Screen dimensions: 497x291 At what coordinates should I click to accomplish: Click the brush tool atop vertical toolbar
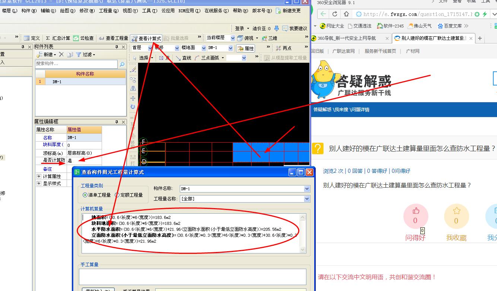pos(133,69)
